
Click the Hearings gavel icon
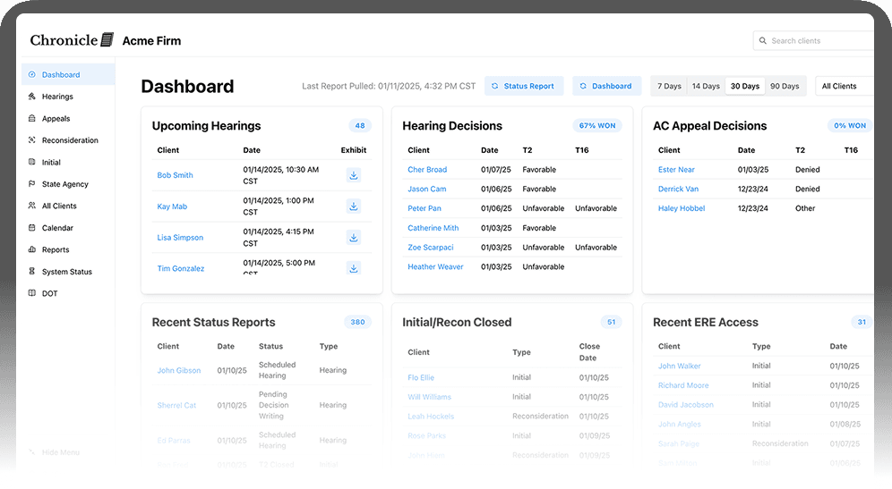(x=32, y=97)
